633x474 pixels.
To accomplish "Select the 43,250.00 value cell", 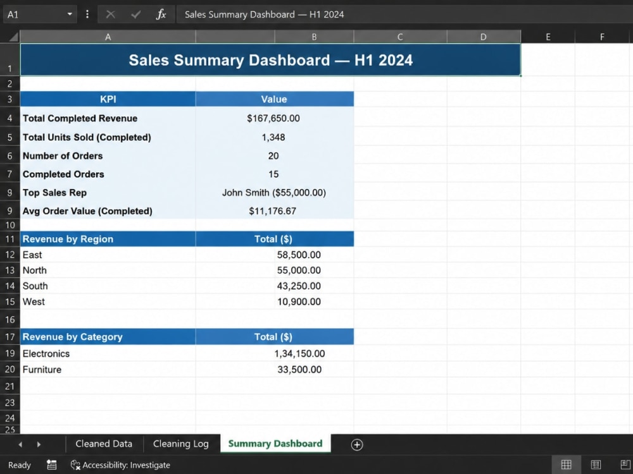I will 275,286.
